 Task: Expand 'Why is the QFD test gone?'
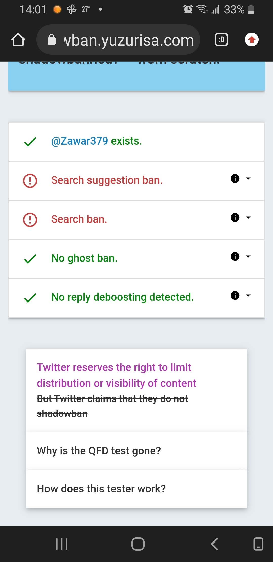point(136,451)
